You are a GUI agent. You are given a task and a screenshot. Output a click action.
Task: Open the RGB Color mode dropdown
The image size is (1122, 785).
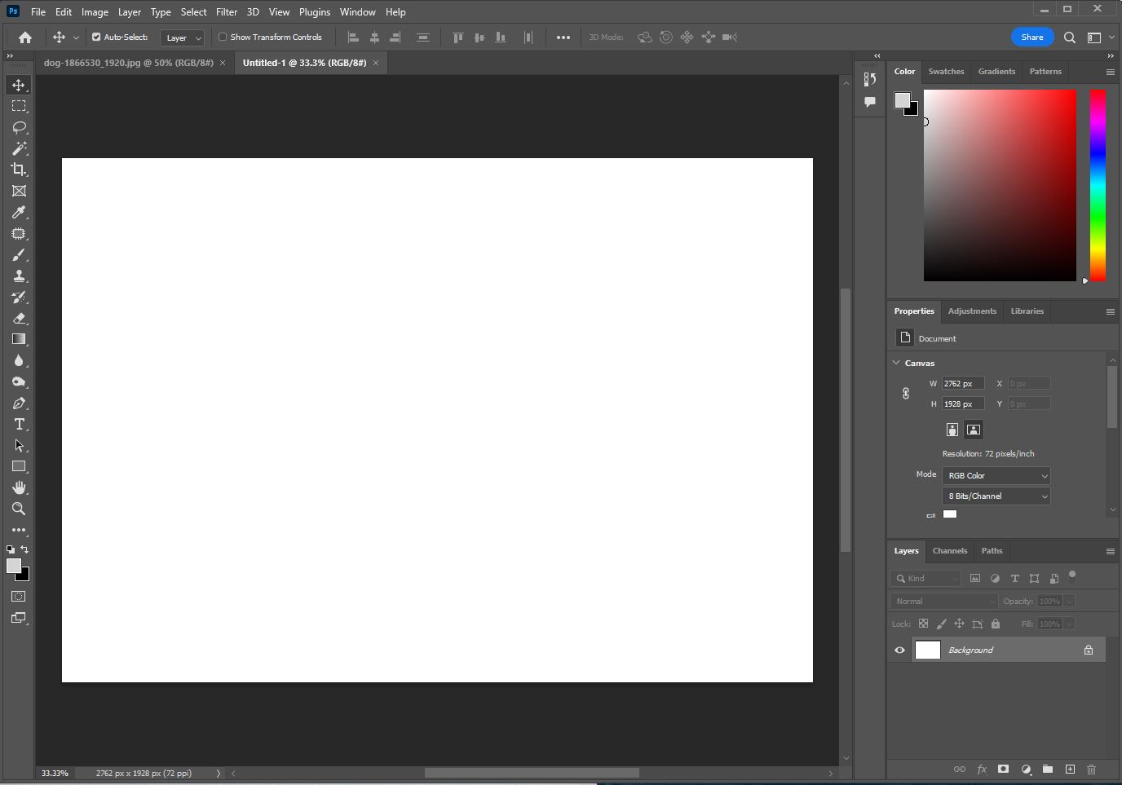coord(996,476)
